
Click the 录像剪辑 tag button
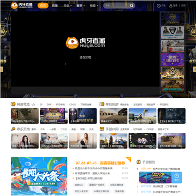click(x=119, y=191)
